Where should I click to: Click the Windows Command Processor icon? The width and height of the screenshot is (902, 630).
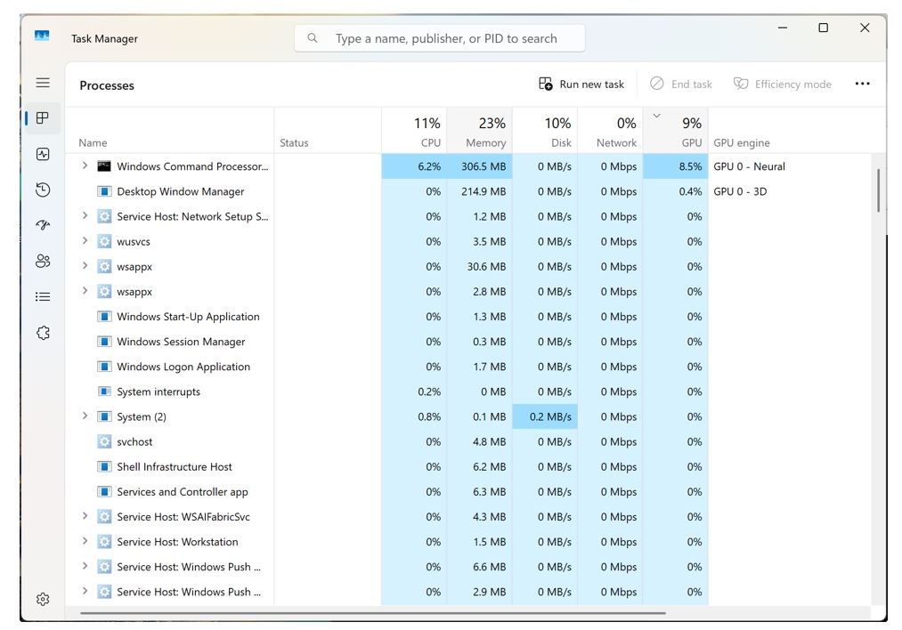pyautogui.click(x=104, y=166)
